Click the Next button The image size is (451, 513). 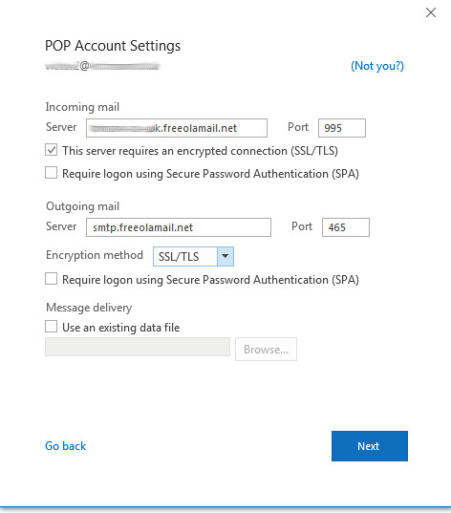[x=370, y=446]
